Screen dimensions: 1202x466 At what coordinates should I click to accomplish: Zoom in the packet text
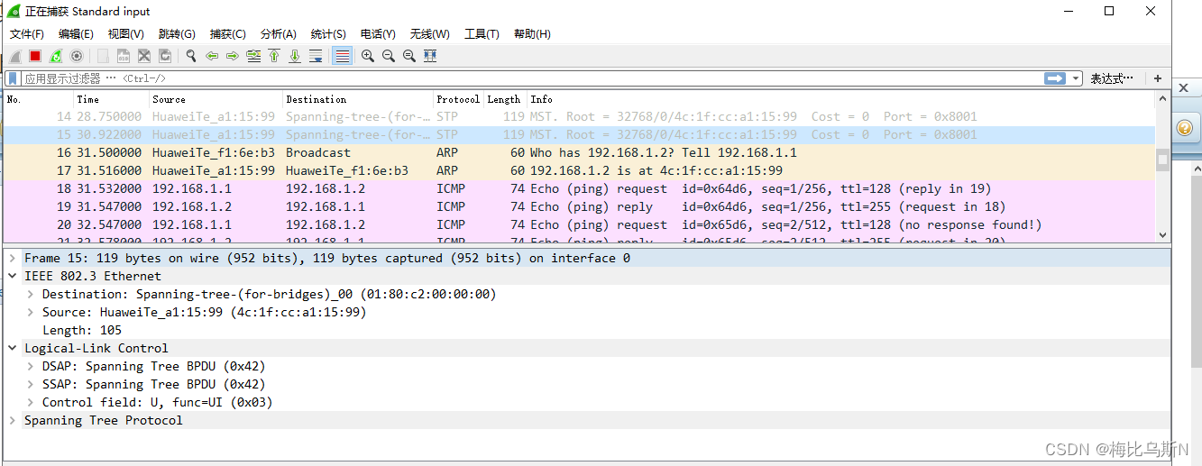click(x=368, y=56)
